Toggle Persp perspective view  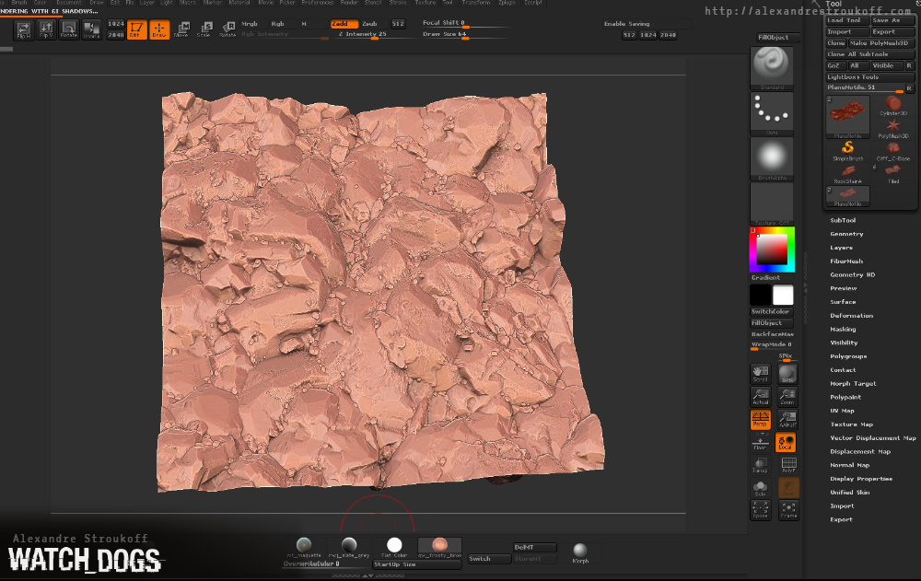point(760,420)
